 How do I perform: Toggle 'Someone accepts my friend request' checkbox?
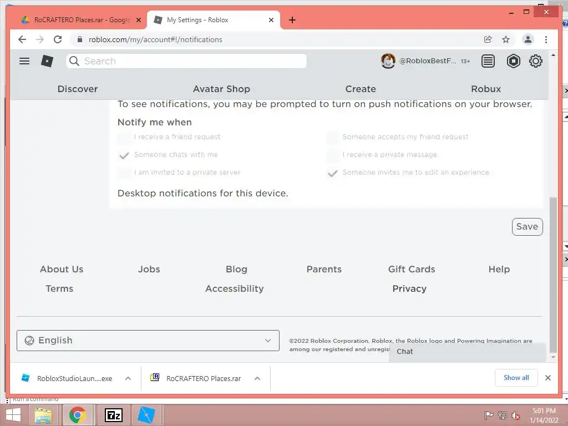[x=333, y=138]
